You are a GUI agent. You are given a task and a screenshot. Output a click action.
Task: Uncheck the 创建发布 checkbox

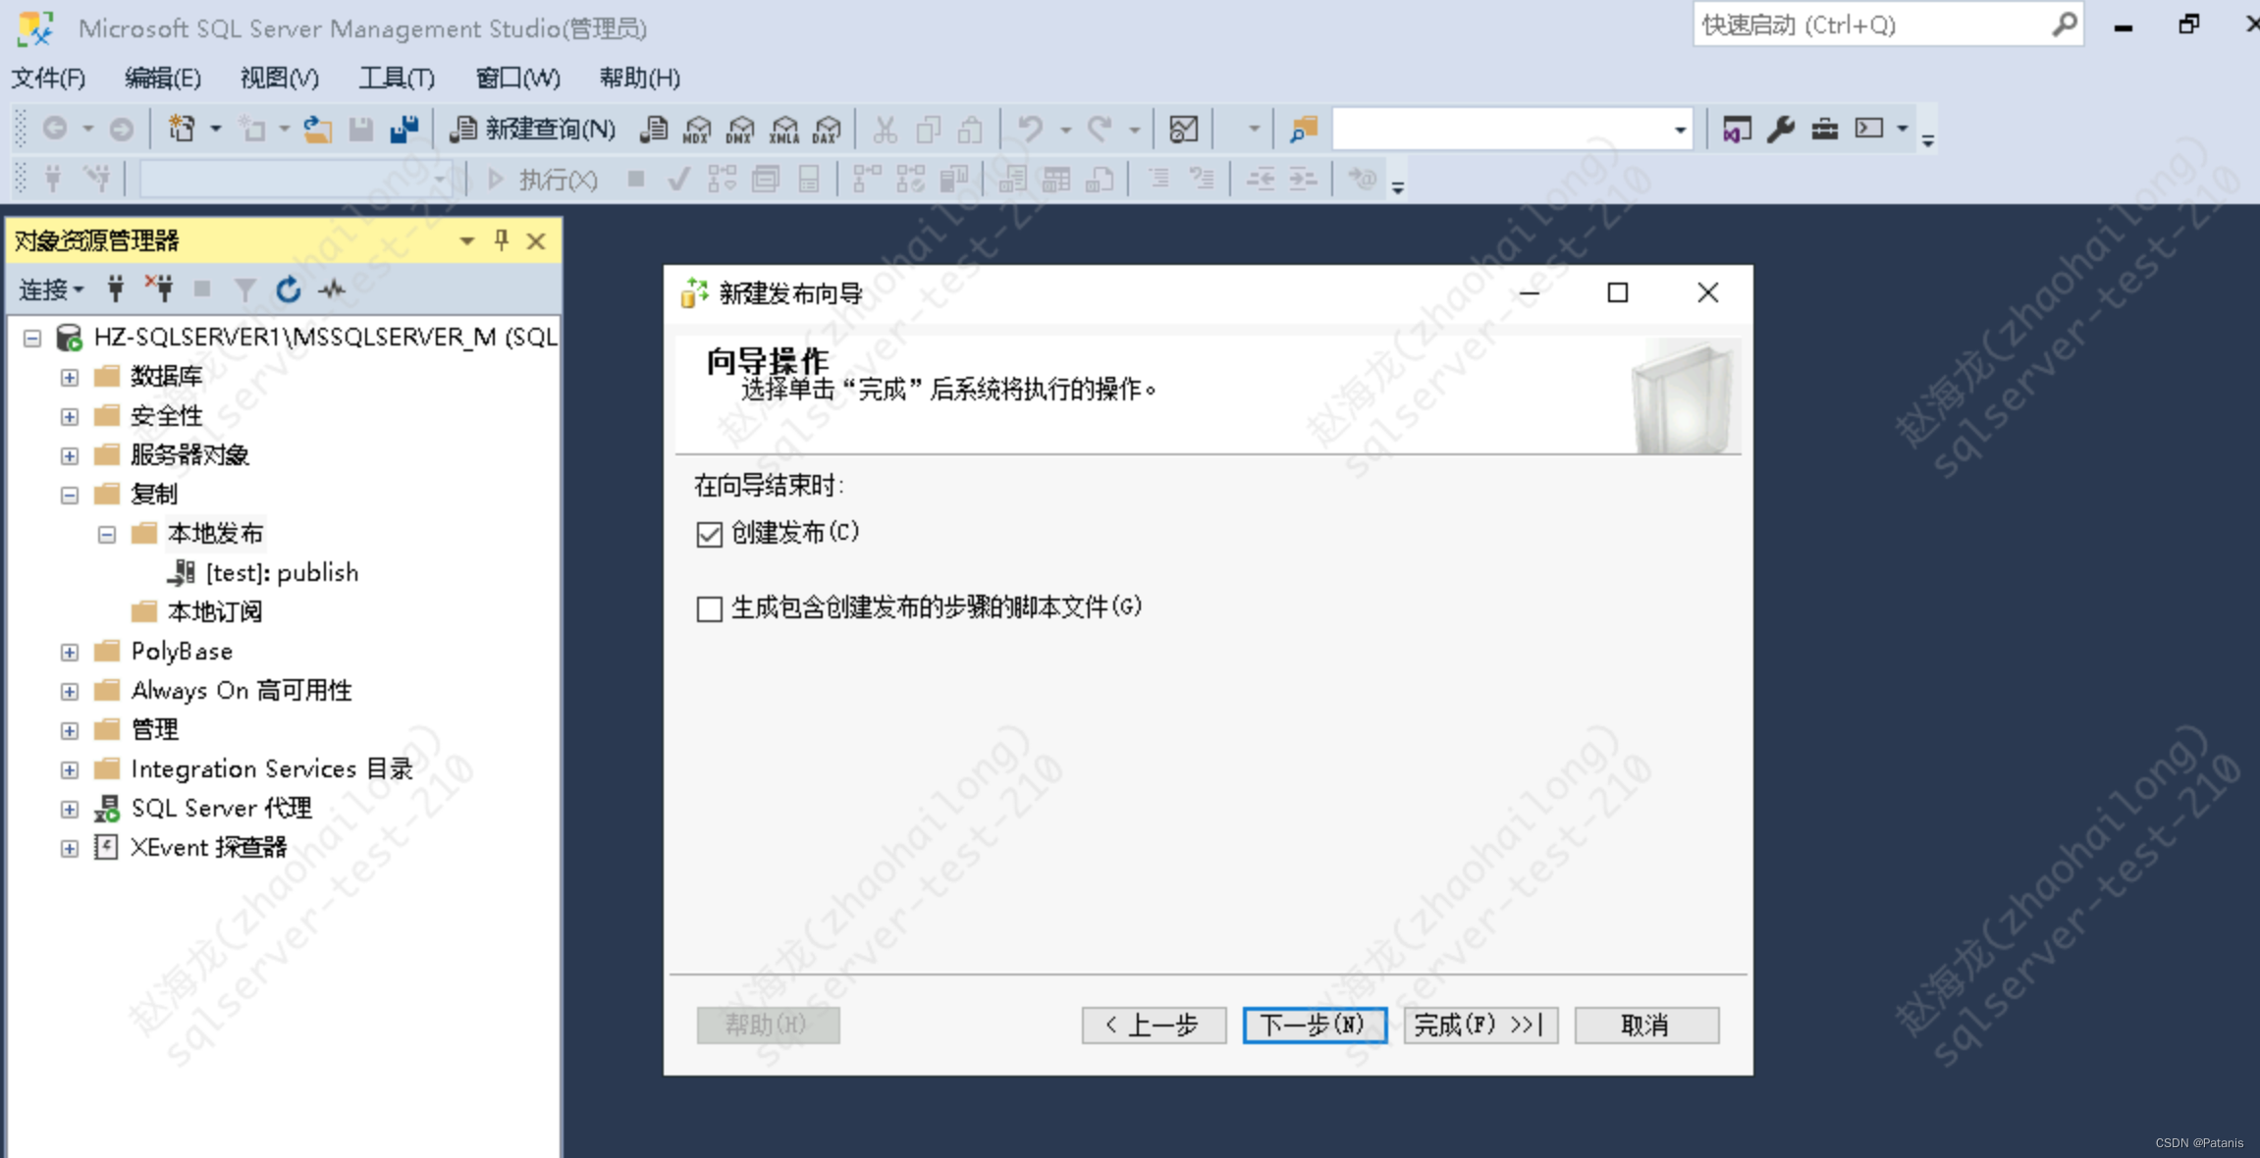[709, 534]
